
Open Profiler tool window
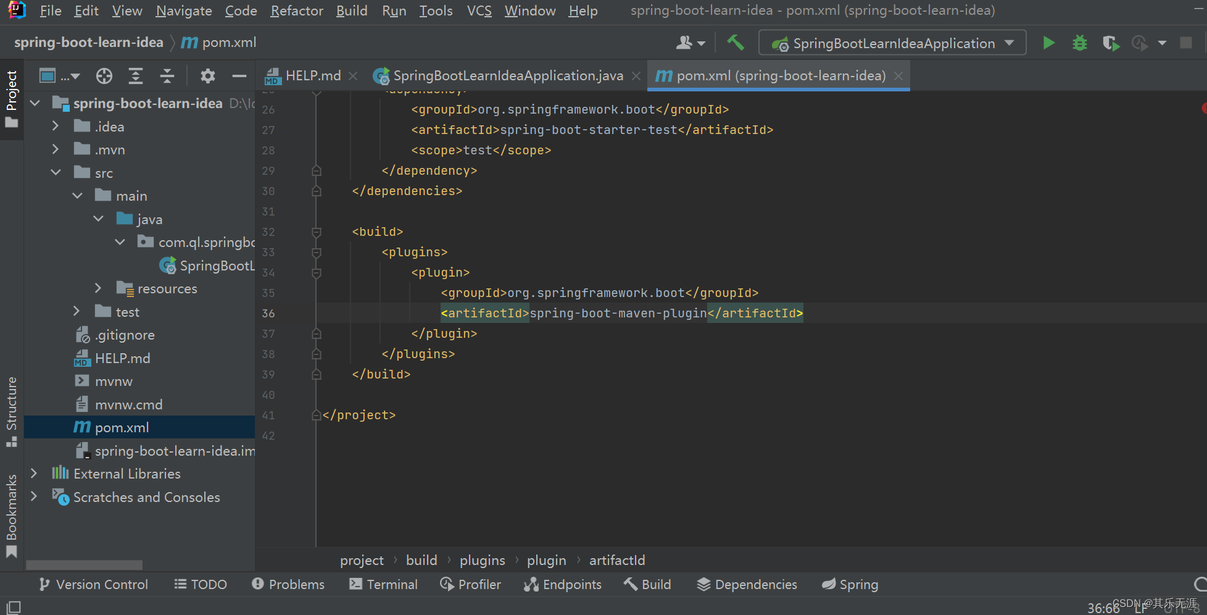point(471,584)
